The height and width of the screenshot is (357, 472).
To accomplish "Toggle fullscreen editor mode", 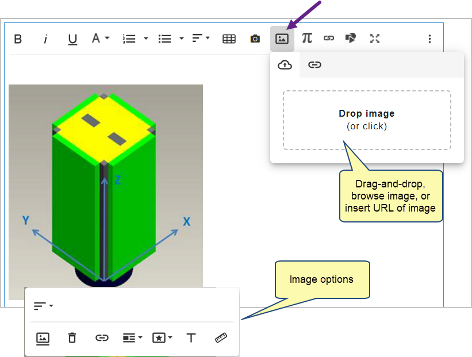I will (x=375, y=39).
